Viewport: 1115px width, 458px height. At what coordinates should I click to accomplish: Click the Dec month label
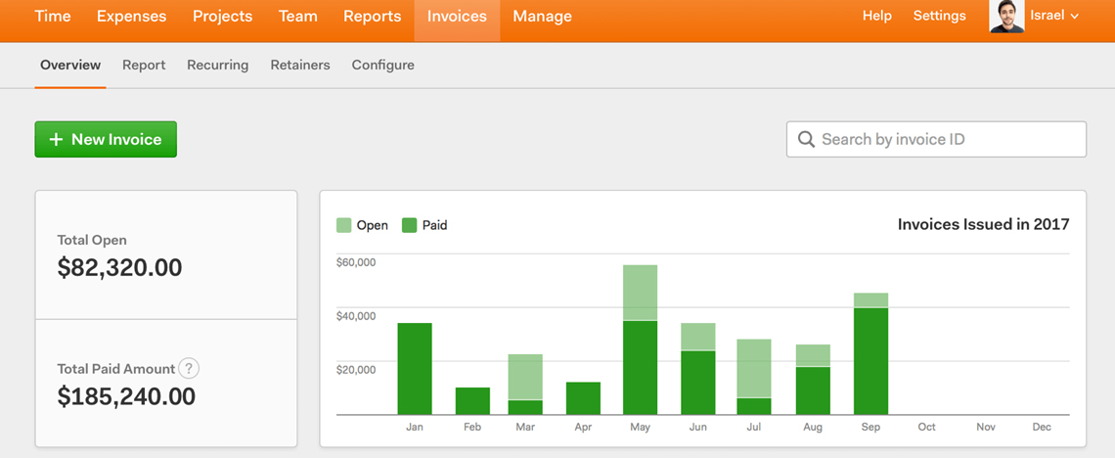point(1042,427)
